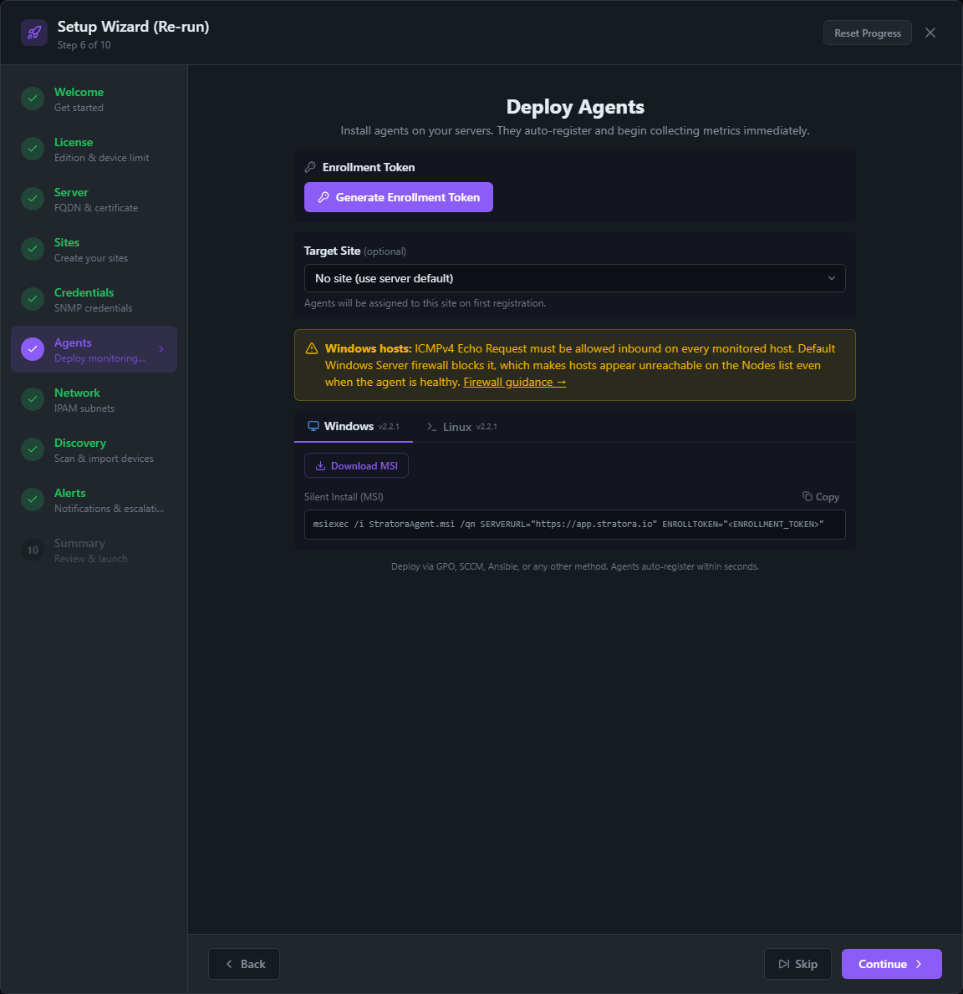Click the Server step green checkmark icon
Image resolution: width=963 pixels, height=994 pixels.
point(33,199)
